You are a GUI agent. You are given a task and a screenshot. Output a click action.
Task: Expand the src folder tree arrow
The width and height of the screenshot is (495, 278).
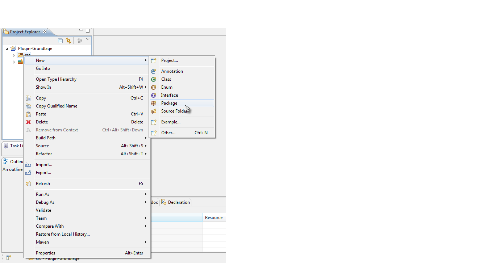14,55
